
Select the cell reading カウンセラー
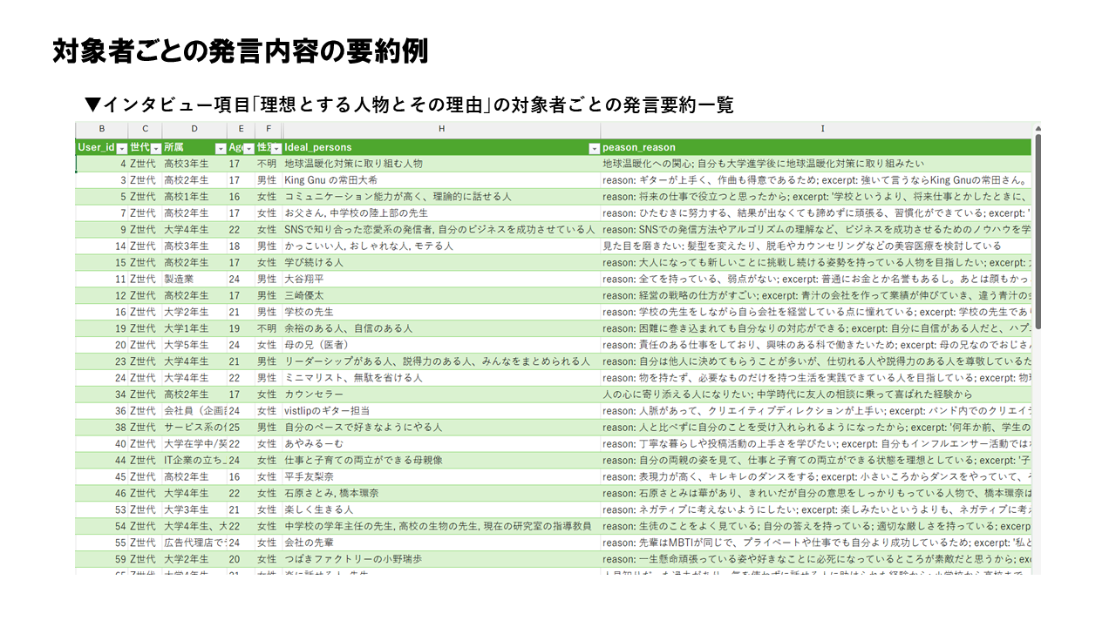[x=313, y=394]
